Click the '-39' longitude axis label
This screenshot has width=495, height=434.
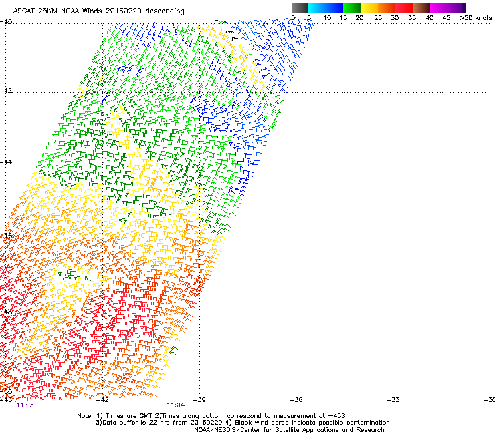199,400
